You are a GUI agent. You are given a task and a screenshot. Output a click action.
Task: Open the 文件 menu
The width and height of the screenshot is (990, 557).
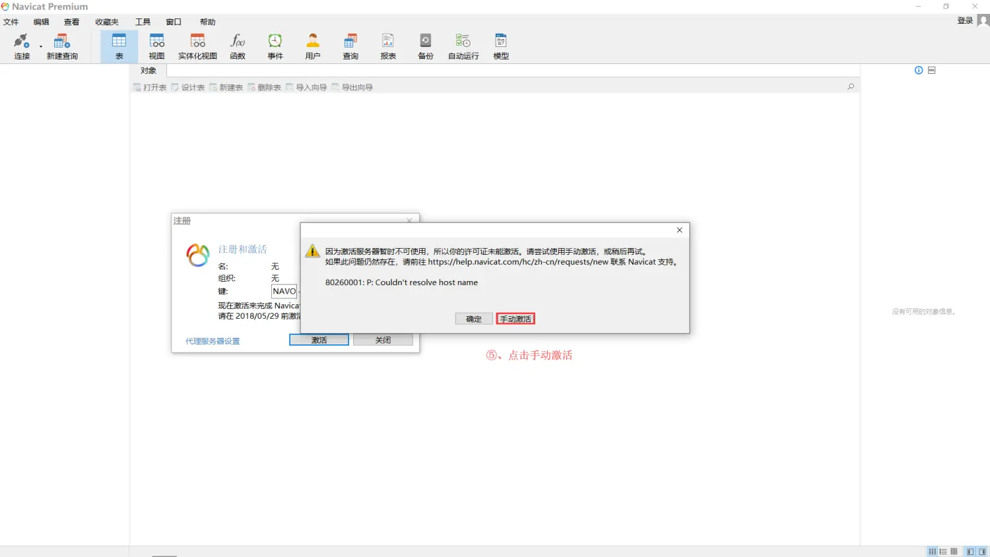tap(11, 22)
